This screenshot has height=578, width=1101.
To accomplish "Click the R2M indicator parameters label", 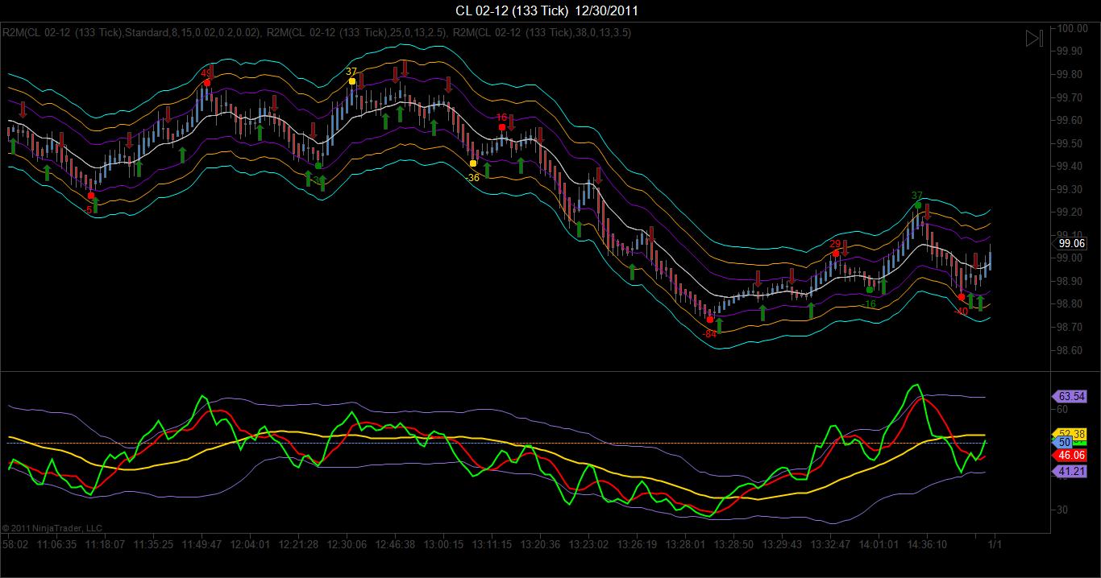I will pos(317,33).
